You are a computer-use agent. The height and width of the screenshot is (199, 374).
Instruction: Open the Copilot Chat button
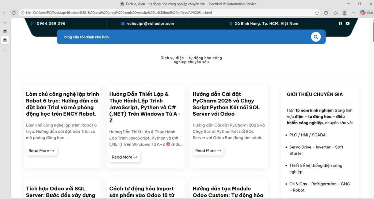tap(366, 13)
